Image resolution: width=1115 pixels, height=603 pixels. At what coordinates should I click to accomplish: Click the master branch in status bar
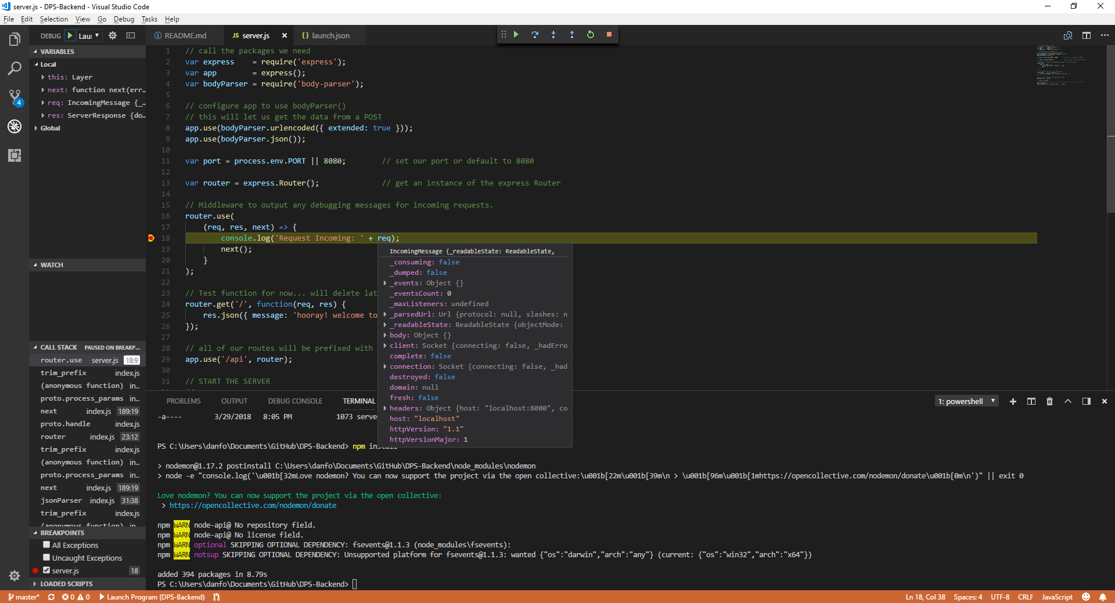pyautogui.click(x=24, y=597)
